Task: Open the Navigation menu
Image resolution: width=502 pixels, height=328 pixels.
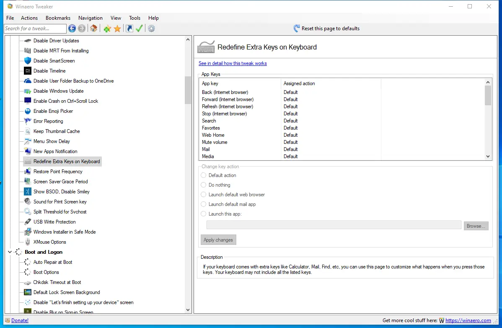Action: [91, 18]
